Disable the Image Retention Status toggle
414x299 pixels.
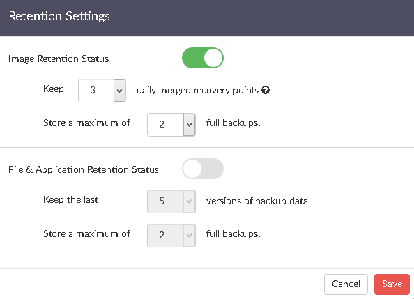[203, 58]
